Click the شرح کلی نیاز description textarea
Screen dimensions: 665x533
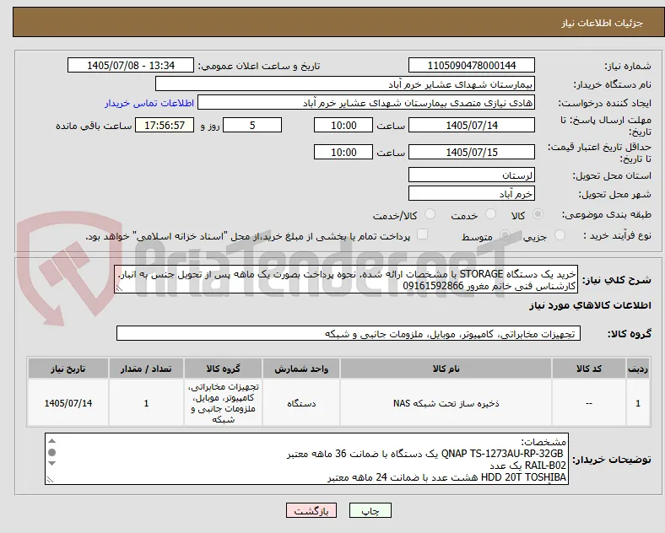pos(346,279)
